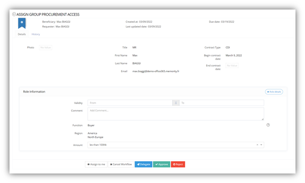Select the Details tab

click(x=22, y=34)
